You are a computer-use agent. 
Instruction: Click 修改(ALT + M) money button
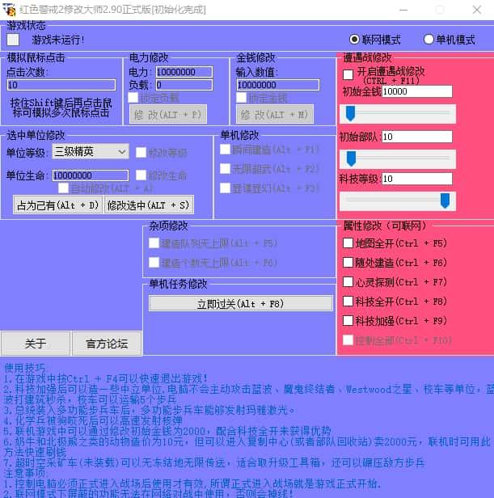(x=275, y=114)
